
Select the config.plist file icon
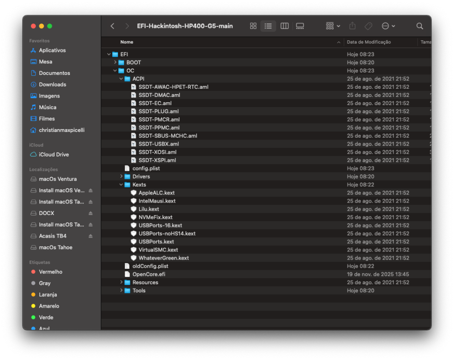127,168
